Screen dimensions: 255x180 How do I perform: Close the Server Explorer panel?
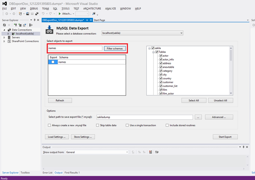(x=38, y=20)
